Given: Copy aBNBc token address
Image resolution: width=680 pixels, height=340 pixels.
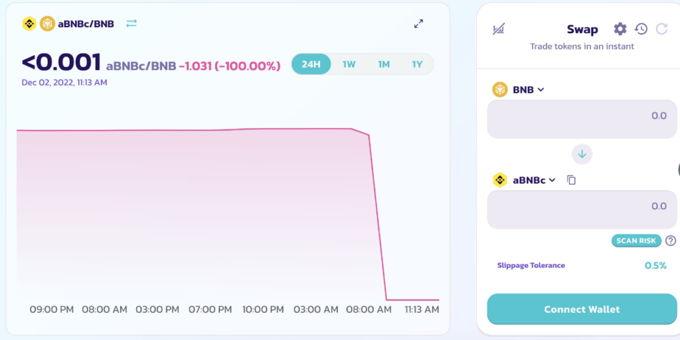Looking at the screenshot, I should click(x=571, y=180).
